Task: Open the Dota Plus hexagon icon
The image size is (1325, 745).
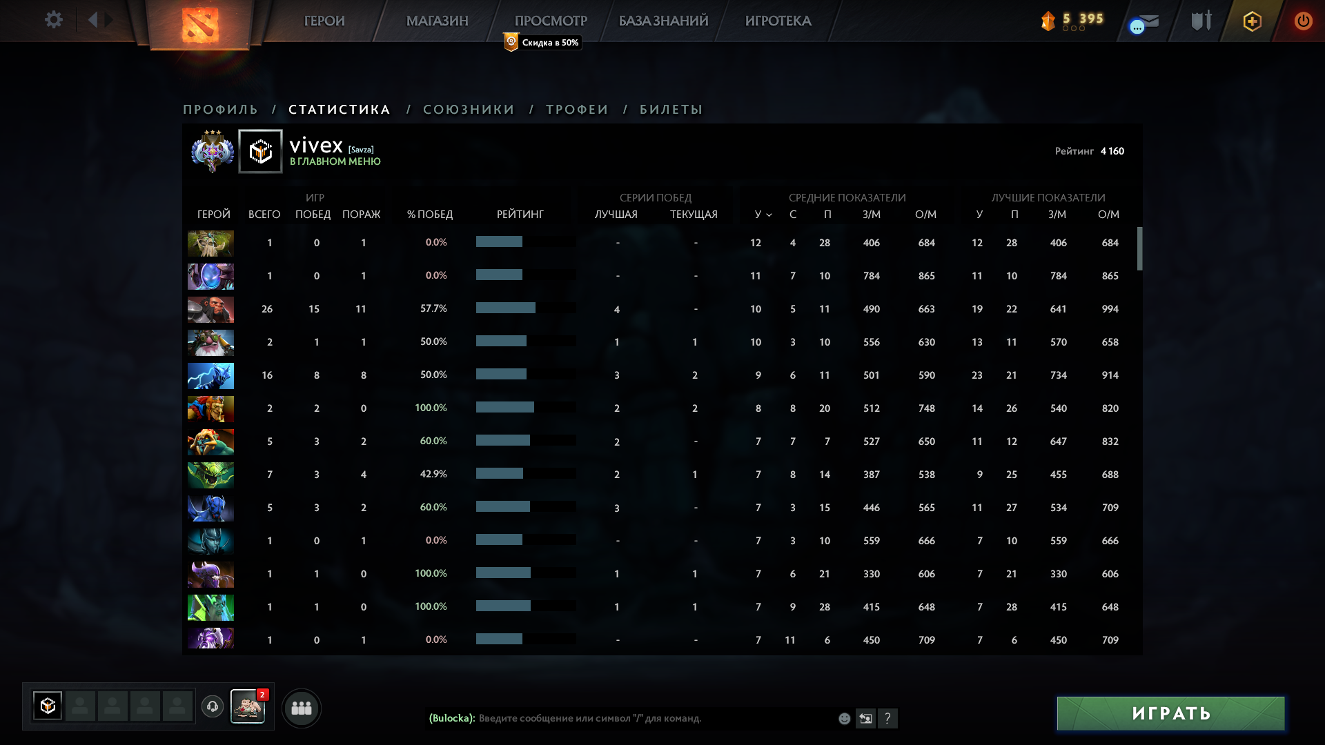Action: 1253,21
